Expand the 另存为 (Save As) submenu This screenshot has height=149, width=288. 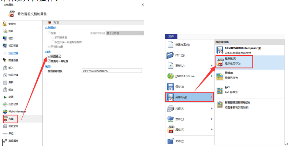coord(189,97)
